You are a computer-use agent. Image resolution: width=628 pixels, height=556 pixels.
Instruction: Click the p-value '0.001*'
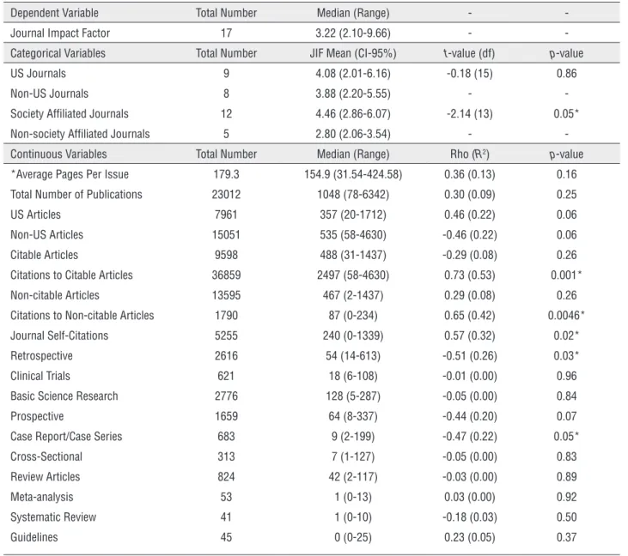[566, 275]
